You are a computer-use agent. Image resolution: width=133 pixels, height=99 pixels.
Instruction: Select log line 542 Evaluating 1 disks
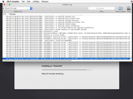pos(66,31)
